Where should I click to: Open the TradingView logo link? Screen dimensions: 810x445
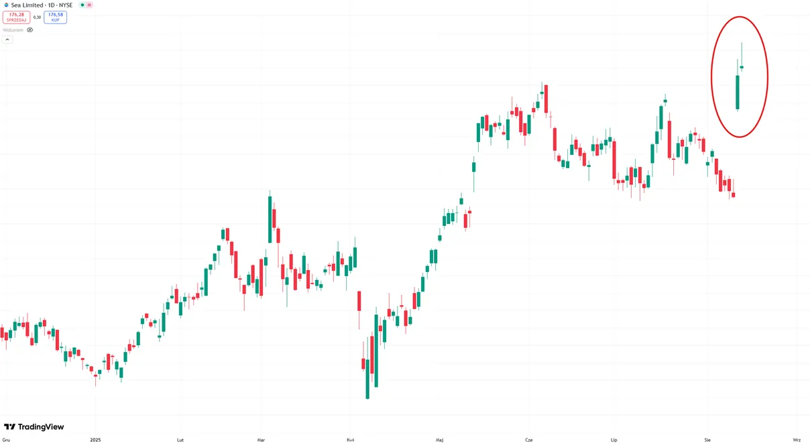[34, 427]
